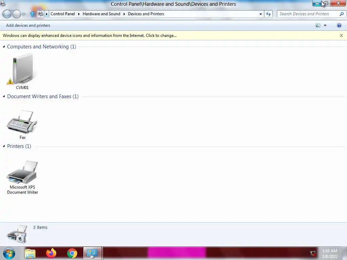Click the Computers and Networking (1) heading
This screenshot has width=347, height=260.
pos(42,47)
